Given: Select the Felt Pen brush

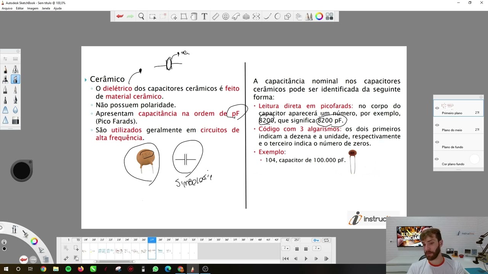Looking at the screenshot, I should point(5,100).
